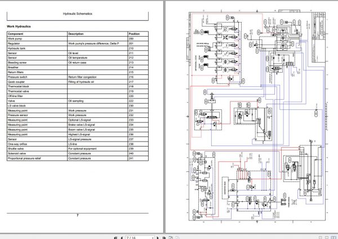The height and width of the screenshot is (239, 338).
Task: Click the 'Component' column header
Action: (15, 34)
